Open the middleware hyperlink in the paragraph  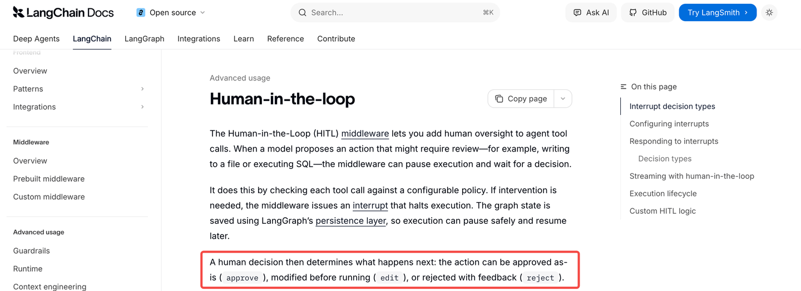point(365,133)
